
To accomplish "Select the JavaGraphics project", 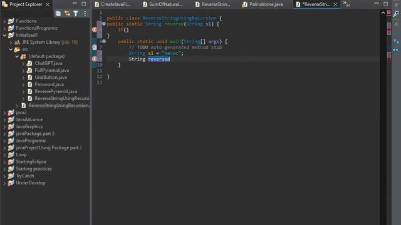I will 29,126.
